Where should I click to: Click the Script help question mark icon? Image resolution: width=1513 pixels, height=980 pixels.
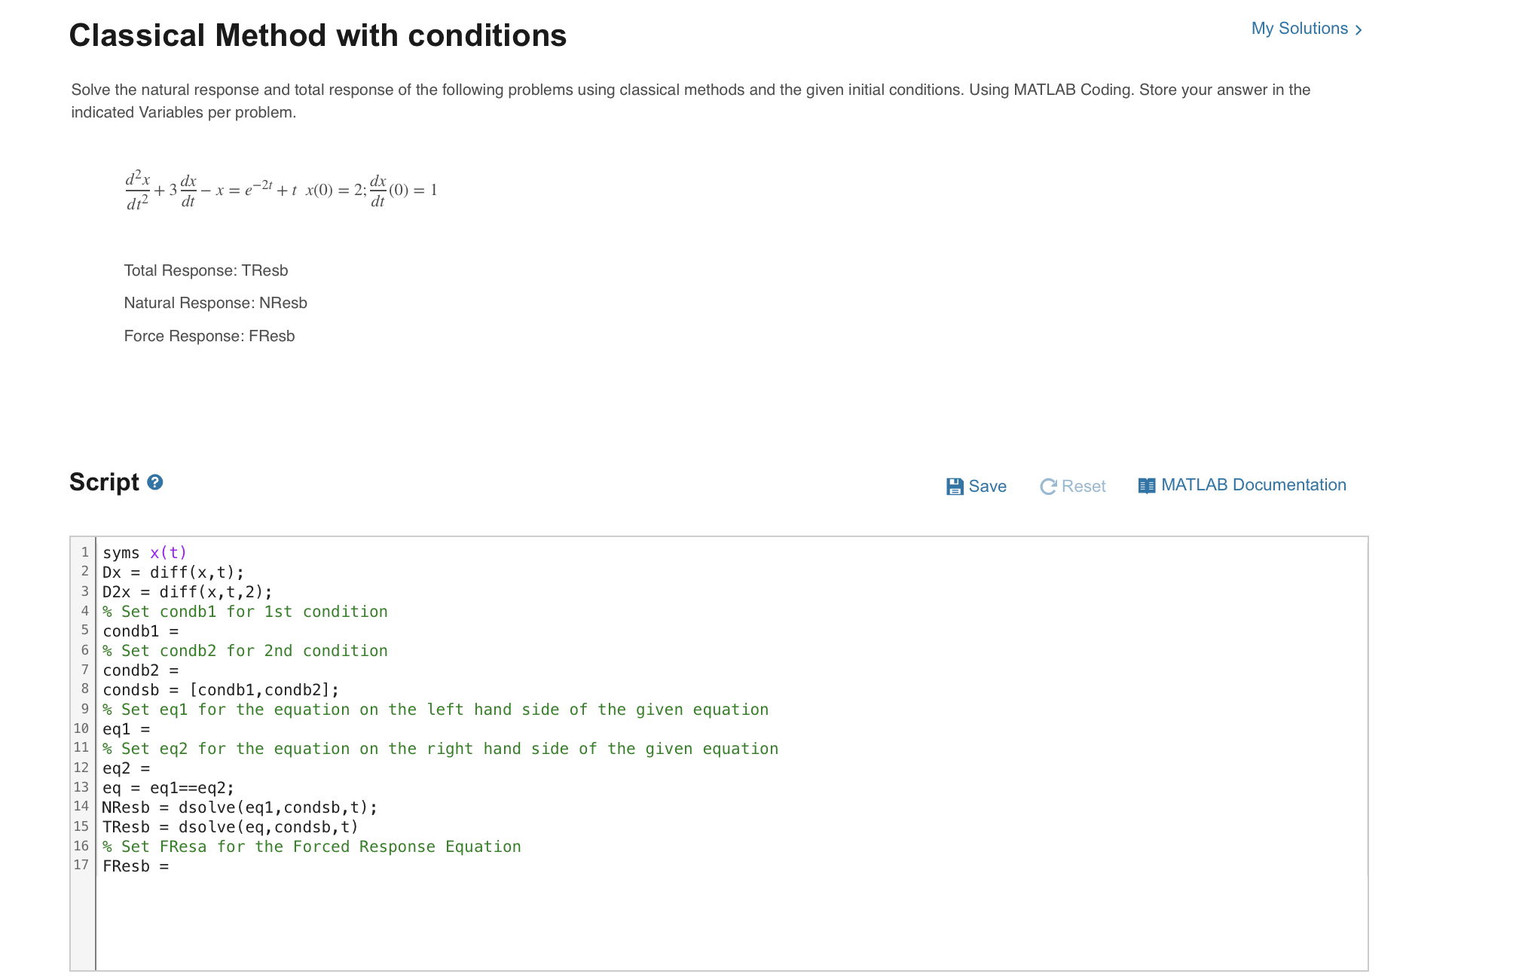point(155,482)
